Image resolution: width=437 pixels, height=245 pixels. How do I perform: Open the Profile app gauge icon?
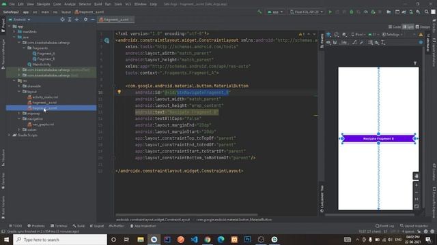pyautogui.click(x=366, y=12)
